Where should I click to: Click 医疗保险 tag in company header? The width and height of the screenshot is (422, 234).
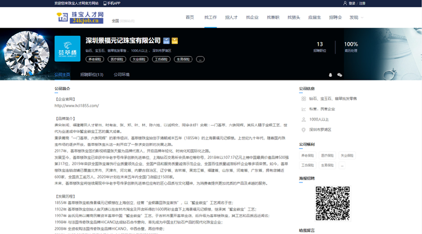coord(117,59)
